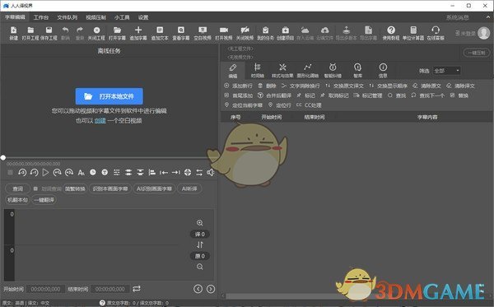Collapse the ribbon with top-right chevron
The image size is (494, 307).
pos(488,17)
